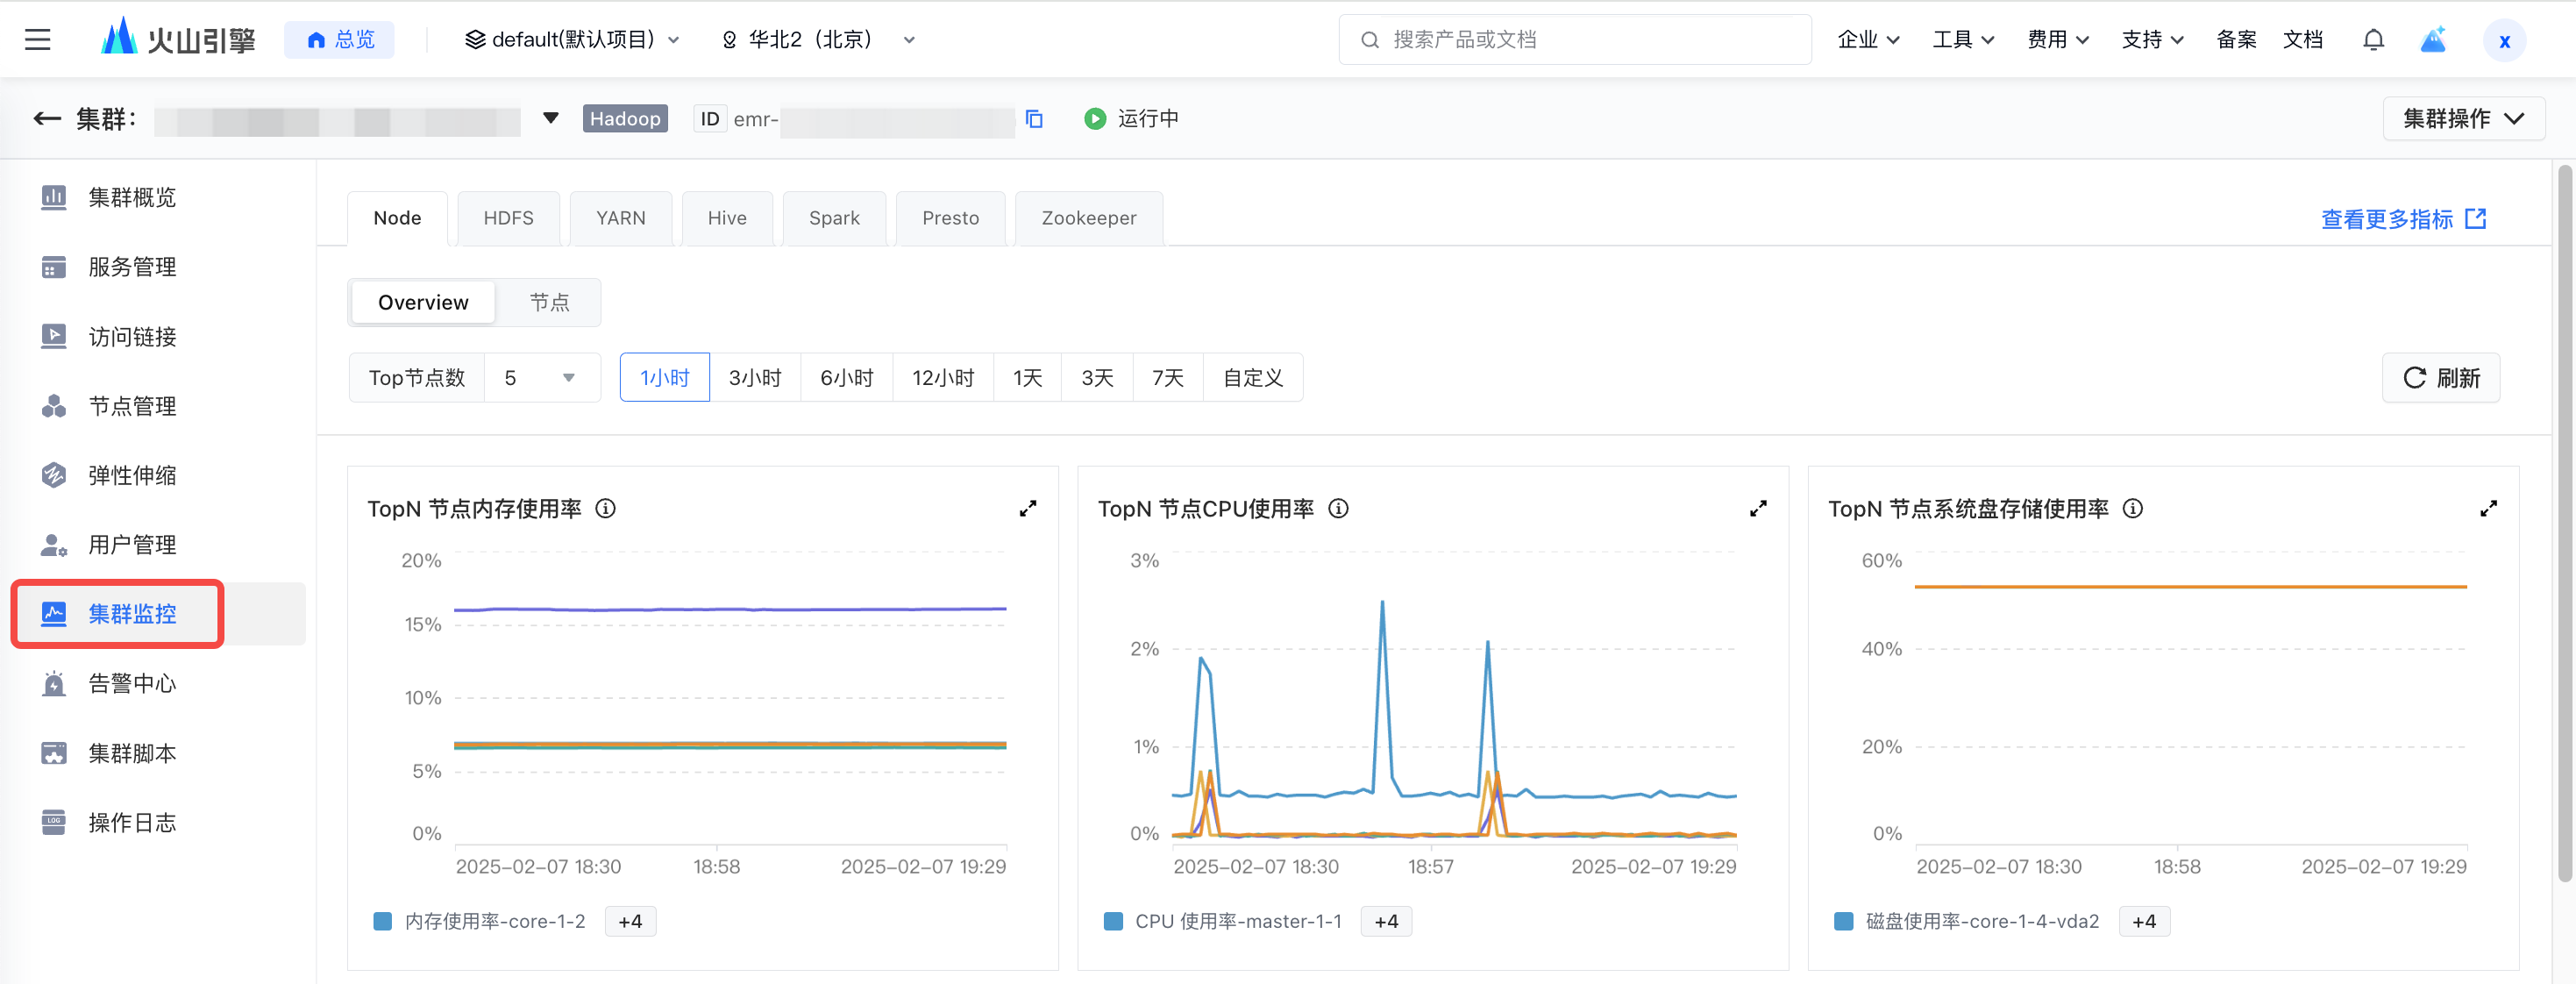2576x984 pixels.
Task: Switch to the YARN tab
Action: 620,218
